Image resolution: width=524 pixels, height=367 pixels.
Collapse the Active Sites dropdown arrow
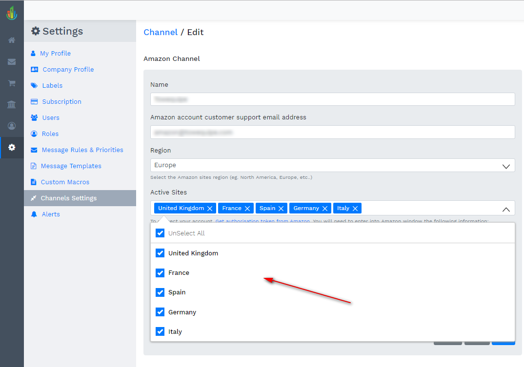tap(506, 209)
